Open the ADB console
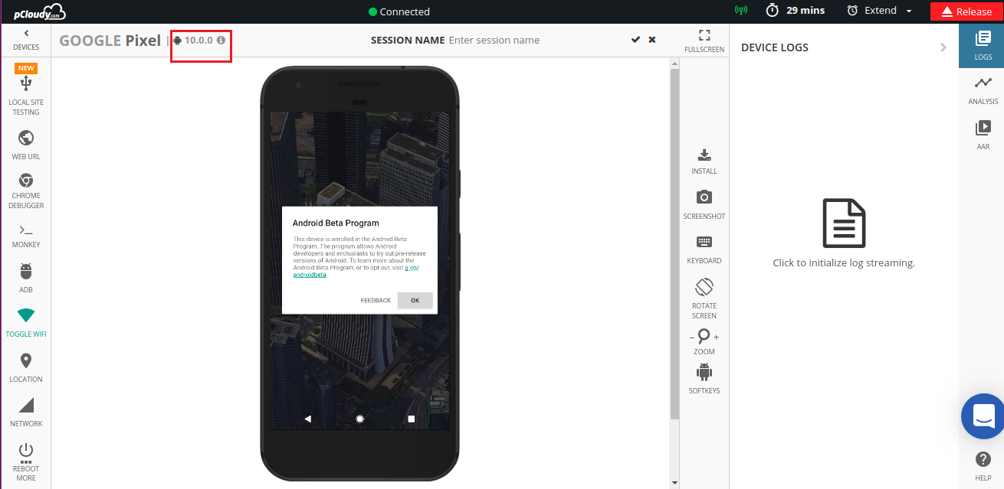The height and width of the screenshot is (489, 1004). (26, 279)
